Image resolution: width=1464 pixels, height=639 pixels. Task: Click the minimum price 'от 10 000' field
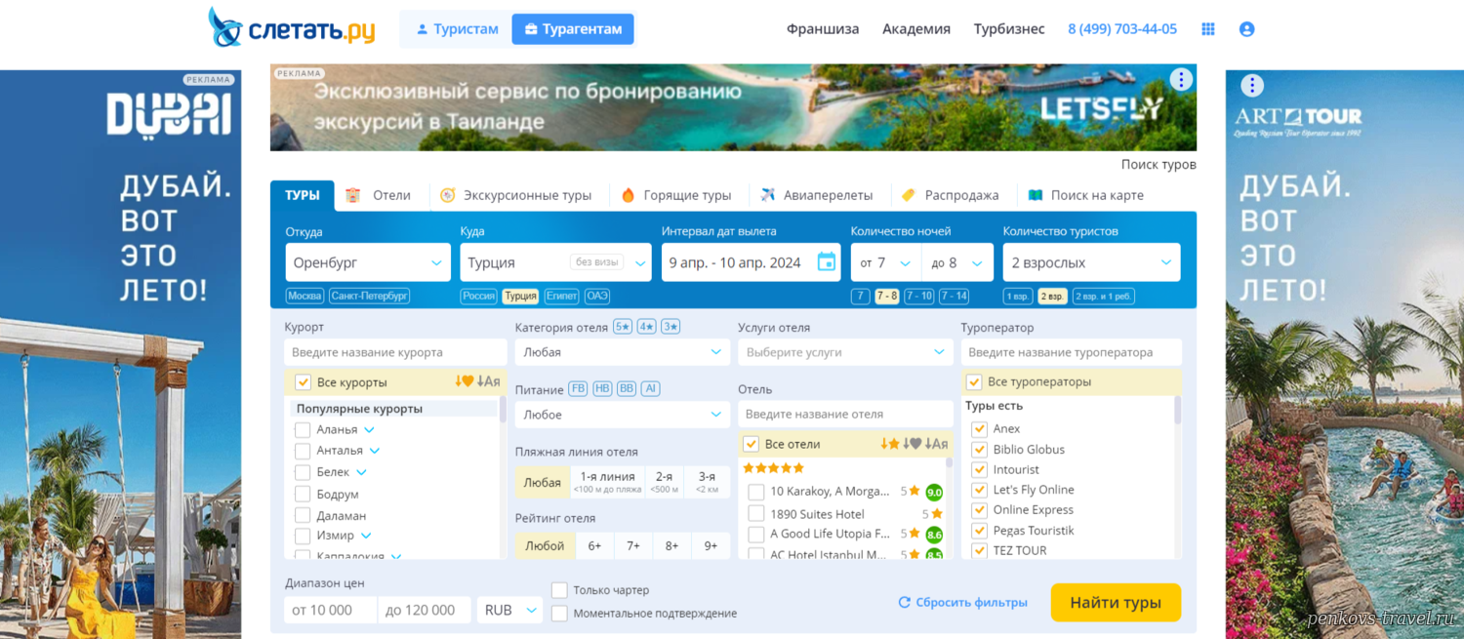click(330, 610)
